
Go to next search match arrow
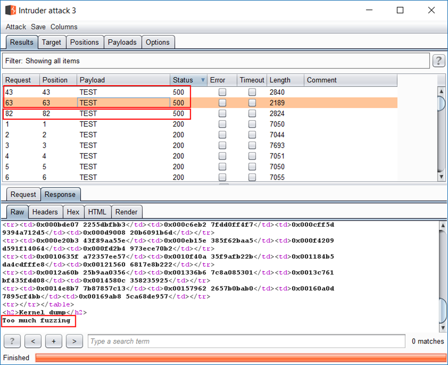tap(74, 341)
